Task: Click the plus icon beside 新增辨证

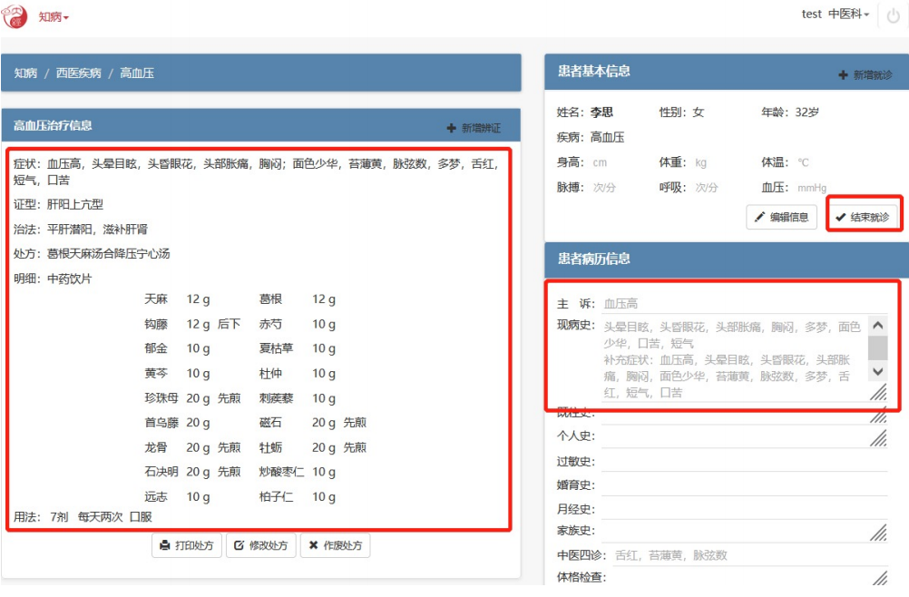Action: point(452,129)
